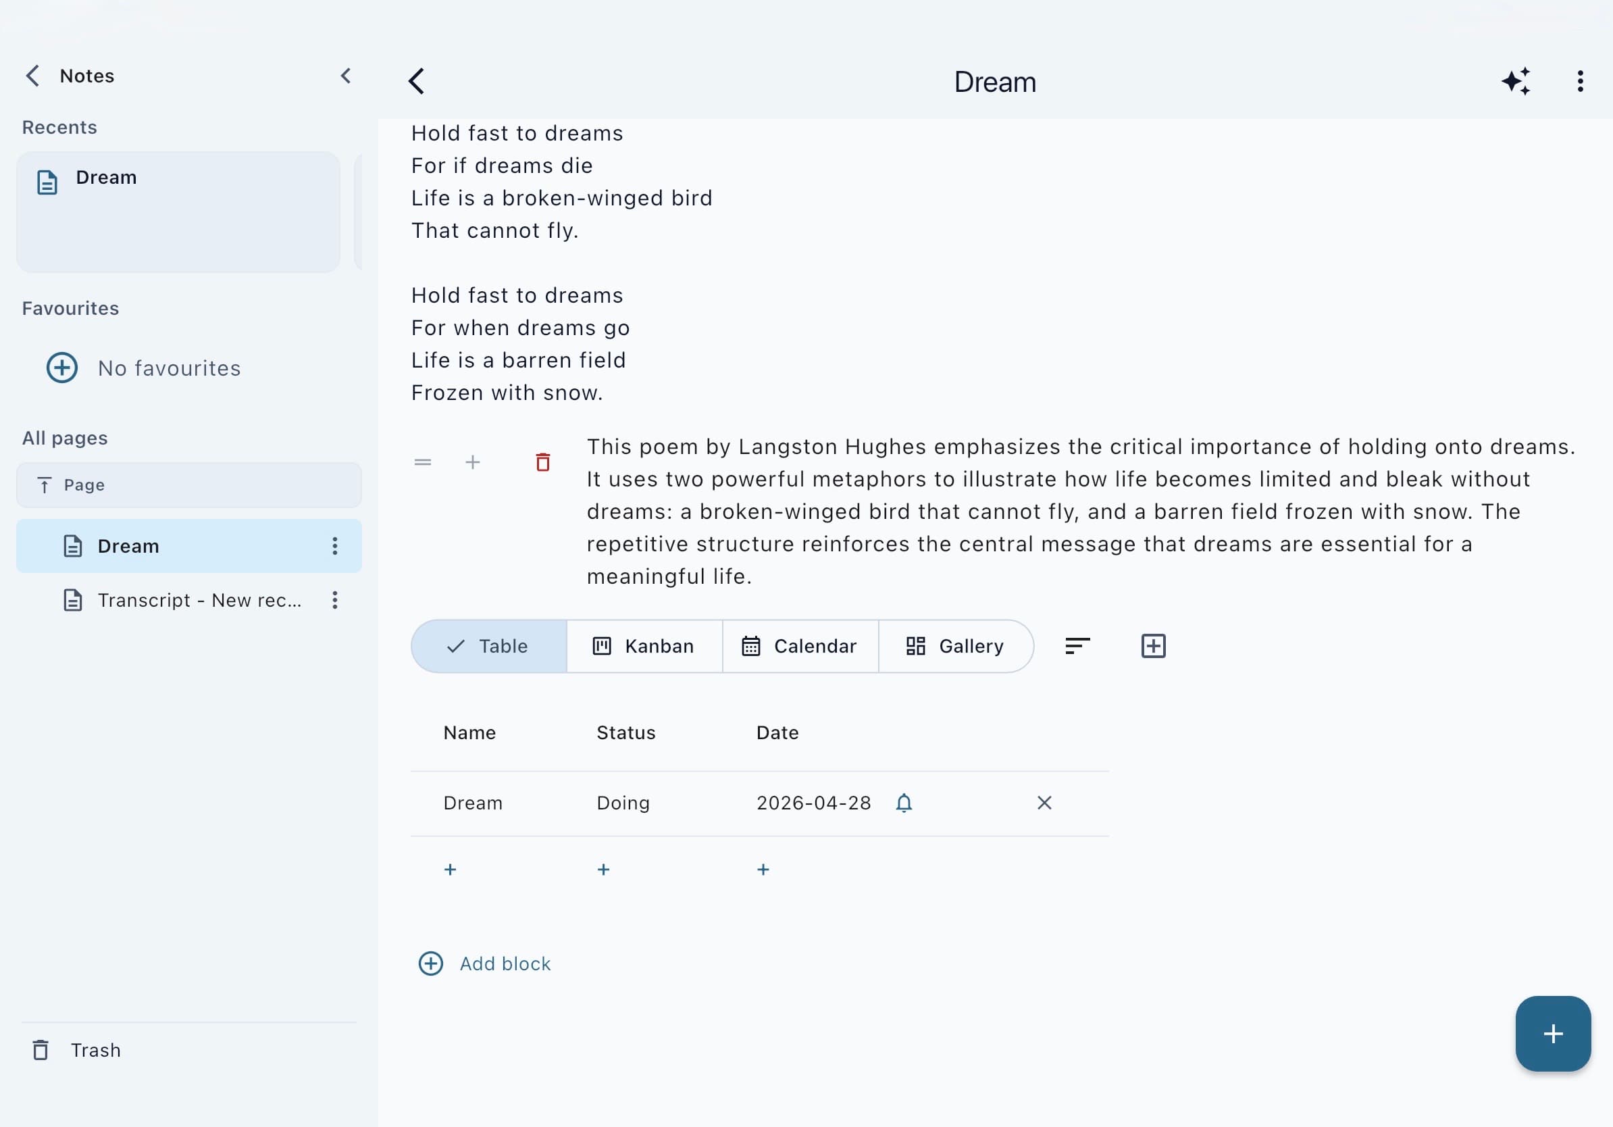1613x1127 pixels.
Task: Click the Name column header
Action: click(470, 733)
